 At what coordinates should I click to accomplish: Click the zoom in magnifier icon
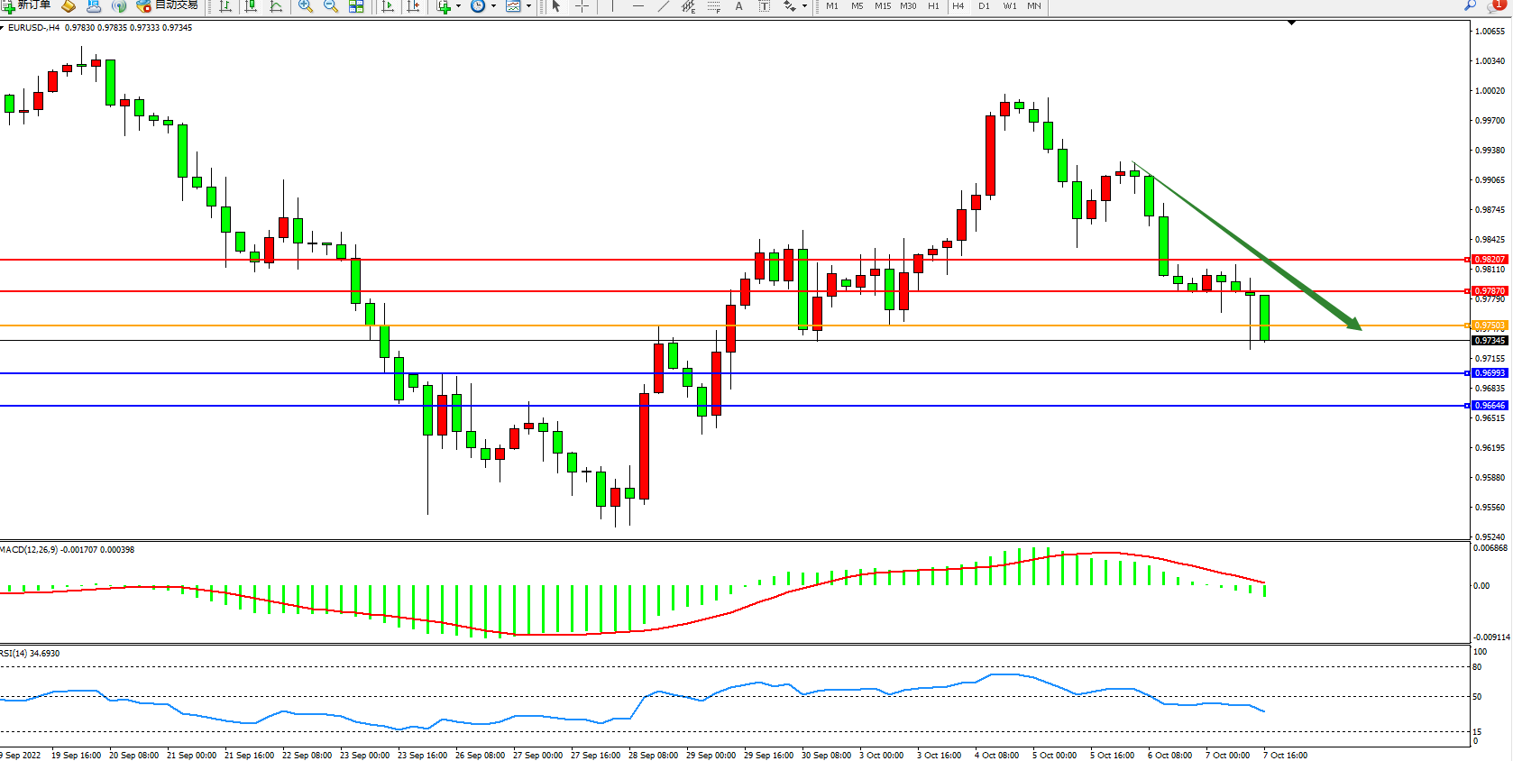306,6
